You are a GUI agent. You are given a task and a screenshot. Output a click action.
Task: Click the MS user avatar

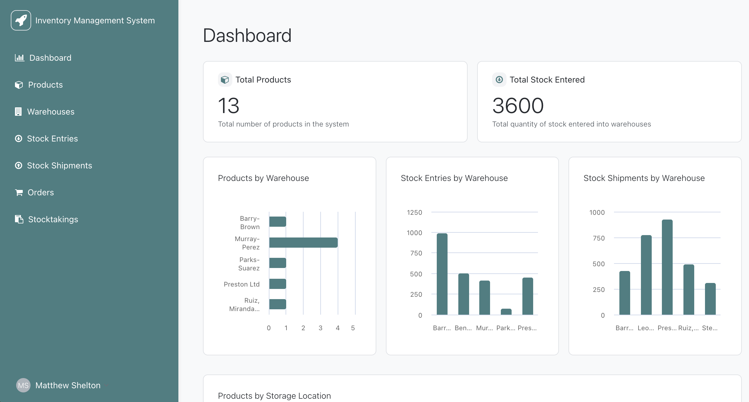(23, 385)
